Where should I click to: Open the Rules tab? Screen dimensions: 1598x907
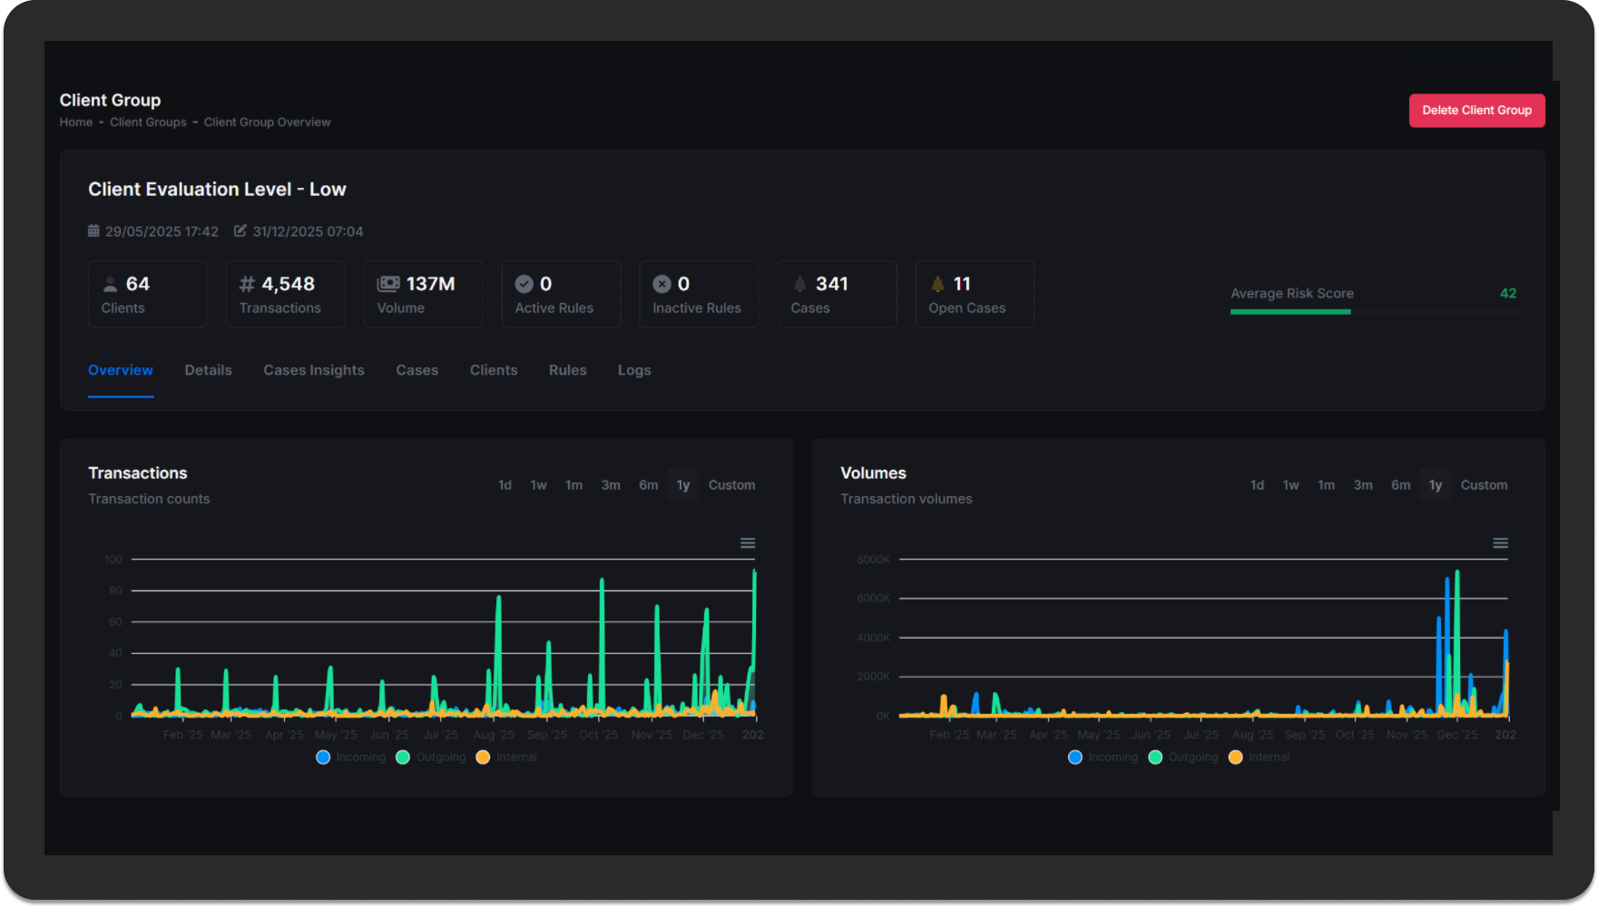coord(567,370)
